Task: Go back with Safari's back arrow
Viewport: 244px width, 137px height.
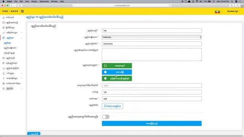Action: (x=11, y=5)
